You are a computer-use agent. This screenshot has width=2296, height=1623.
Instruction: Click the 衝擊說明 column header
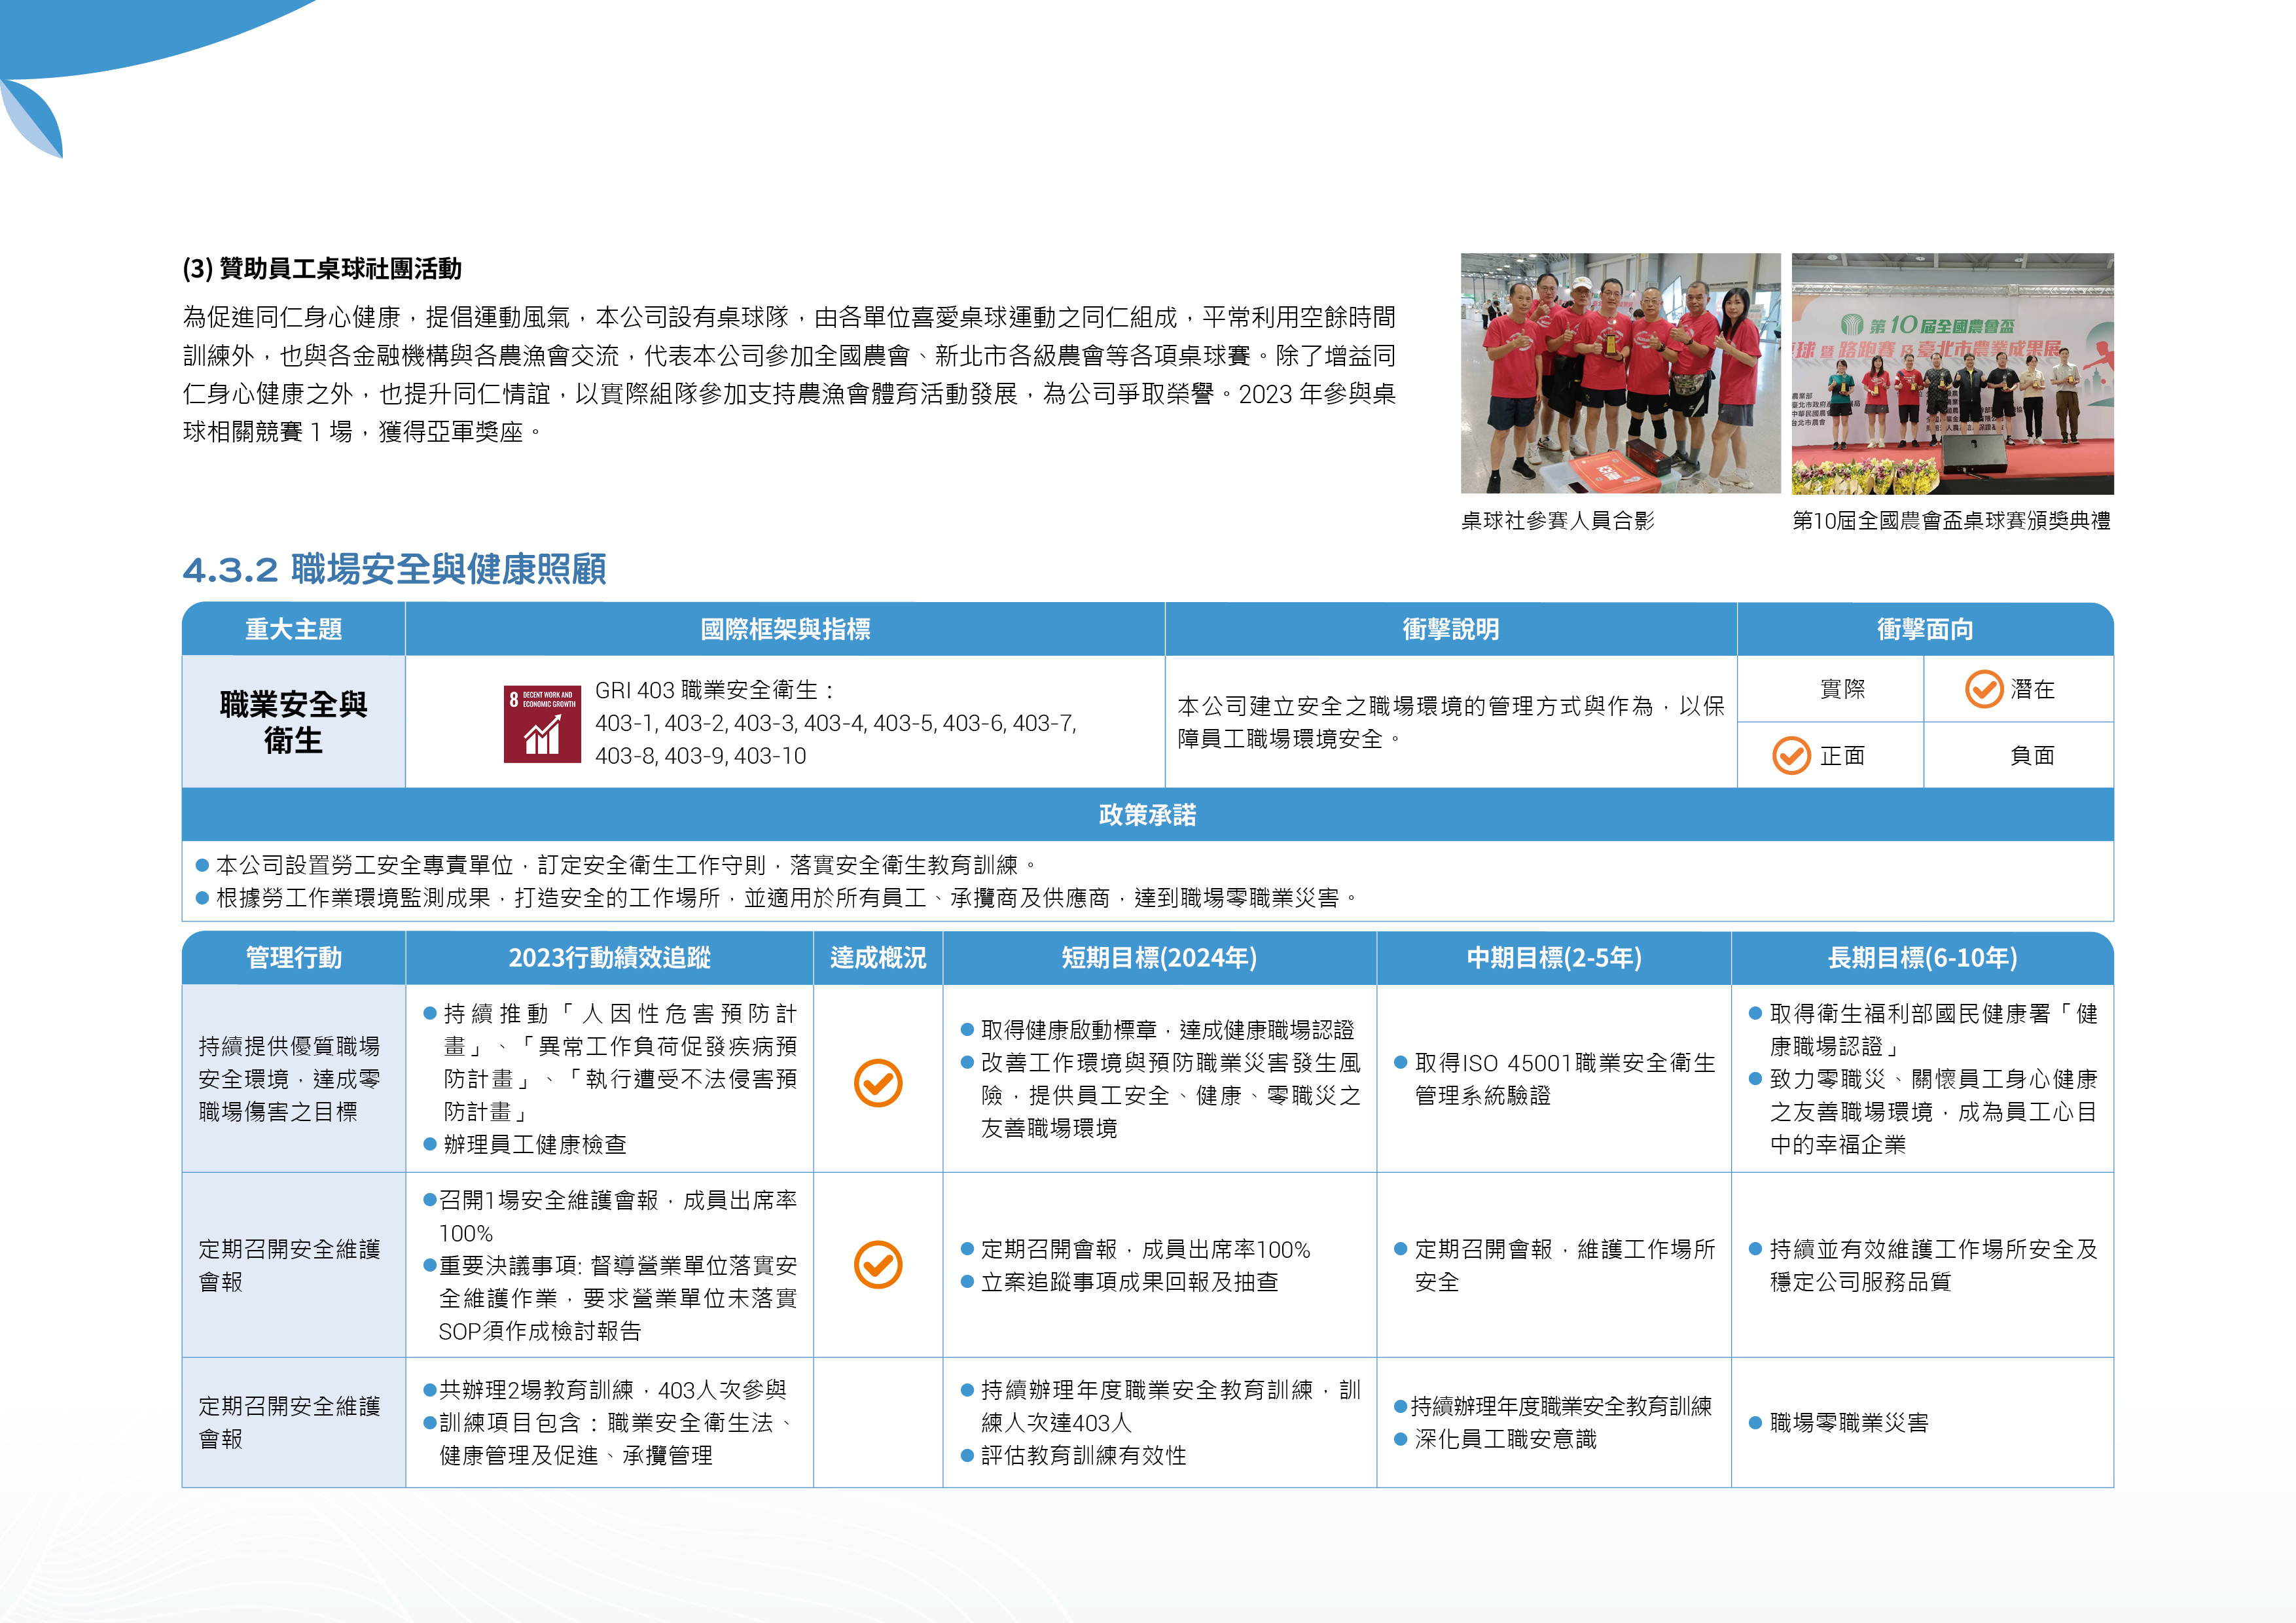coord(1450,629)
